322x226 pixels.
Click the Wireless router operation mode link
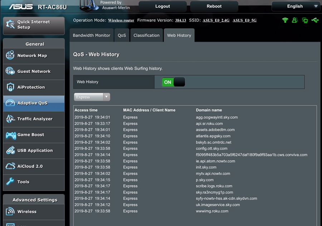tap(121, 20)
